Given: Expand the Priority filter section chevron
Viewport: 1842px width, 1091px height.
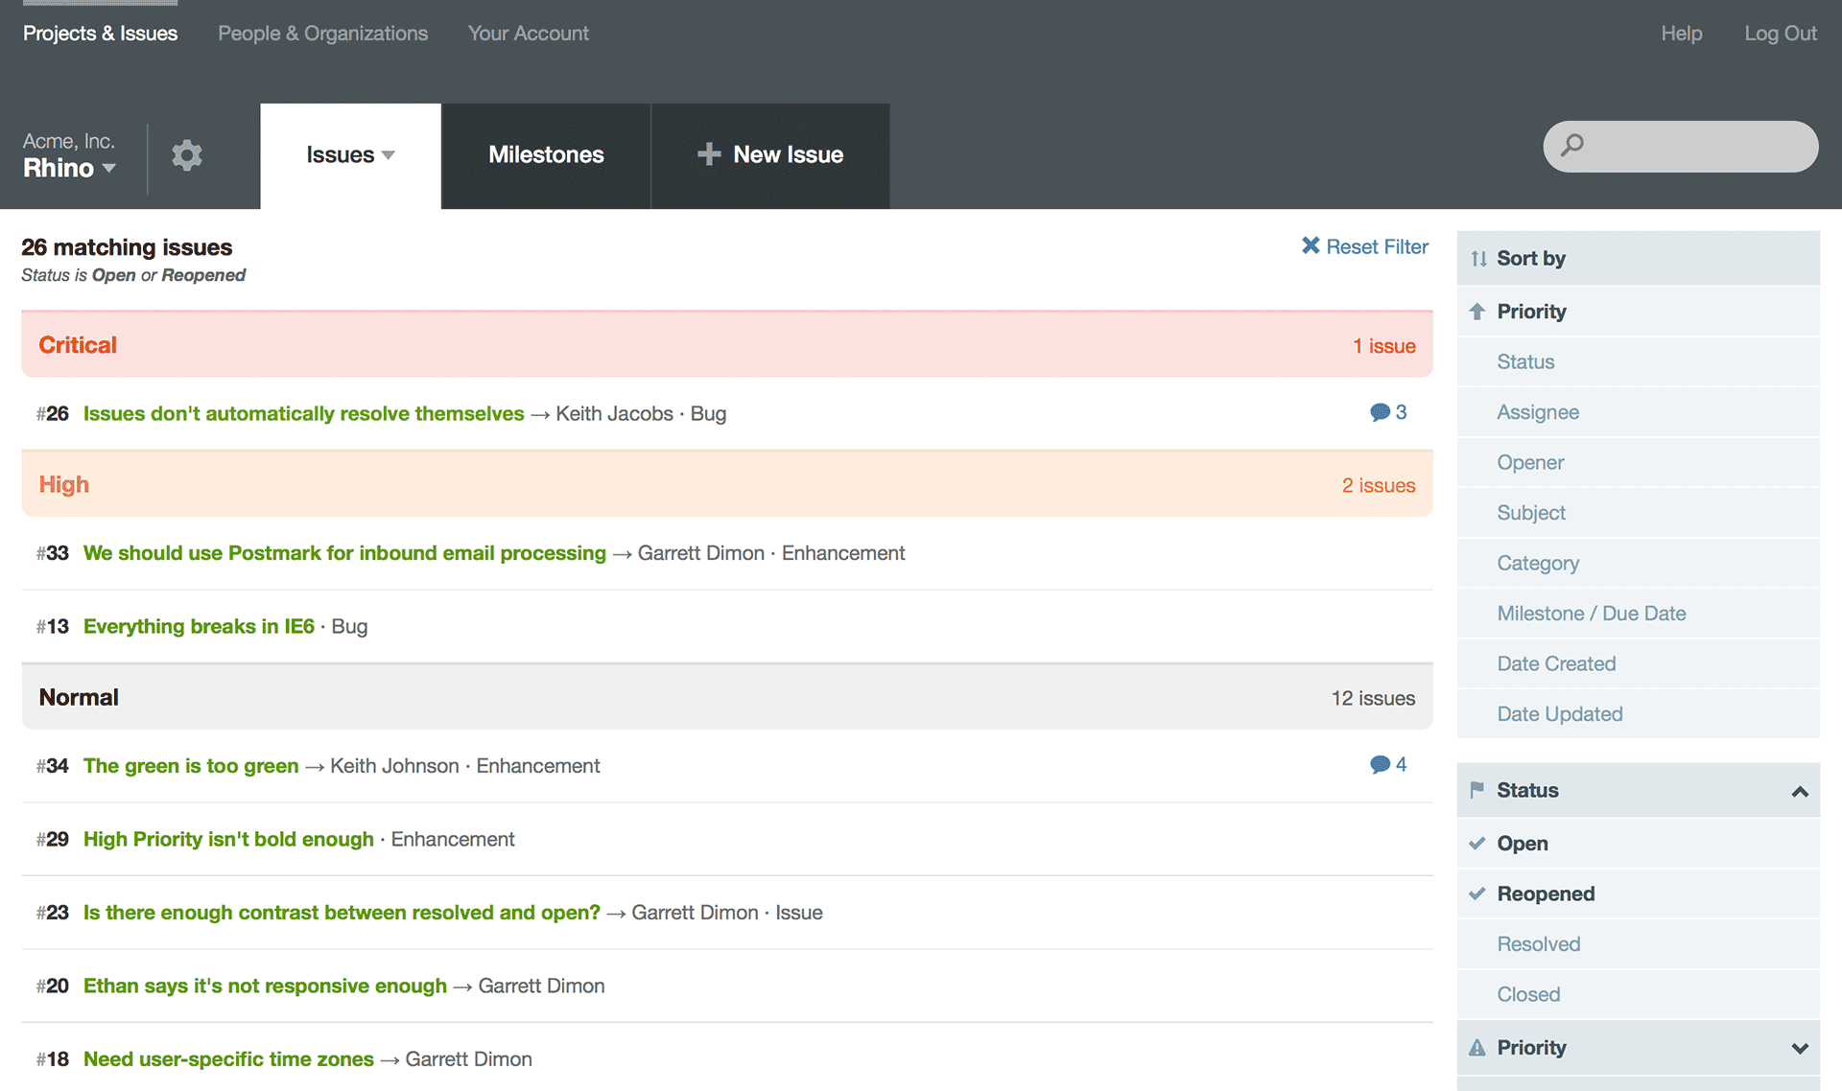Looking at the screenshot, I should tap(1800, 1048).
